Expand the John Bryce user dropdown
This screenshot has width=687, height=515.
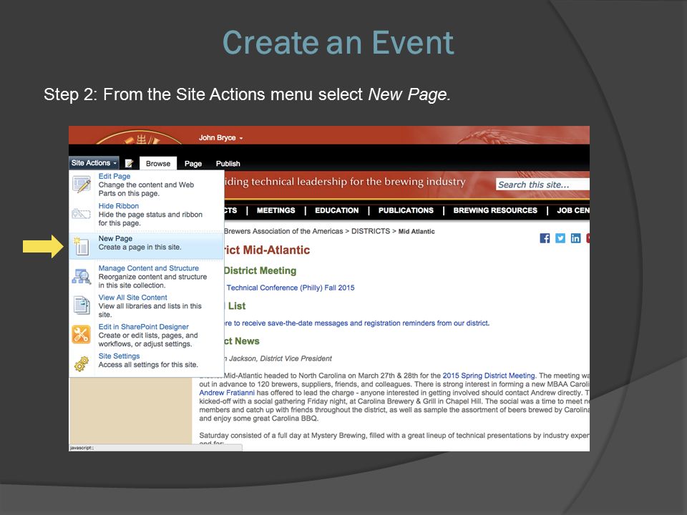221,137
